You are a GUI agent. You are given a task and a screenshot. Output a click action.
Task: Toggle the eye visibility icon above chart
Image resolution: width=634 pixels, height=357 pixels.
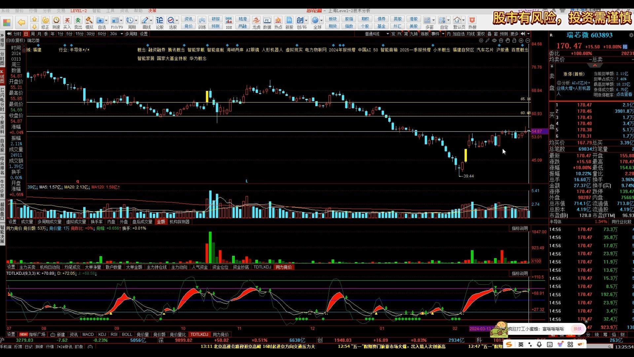(x=494, y=41)
